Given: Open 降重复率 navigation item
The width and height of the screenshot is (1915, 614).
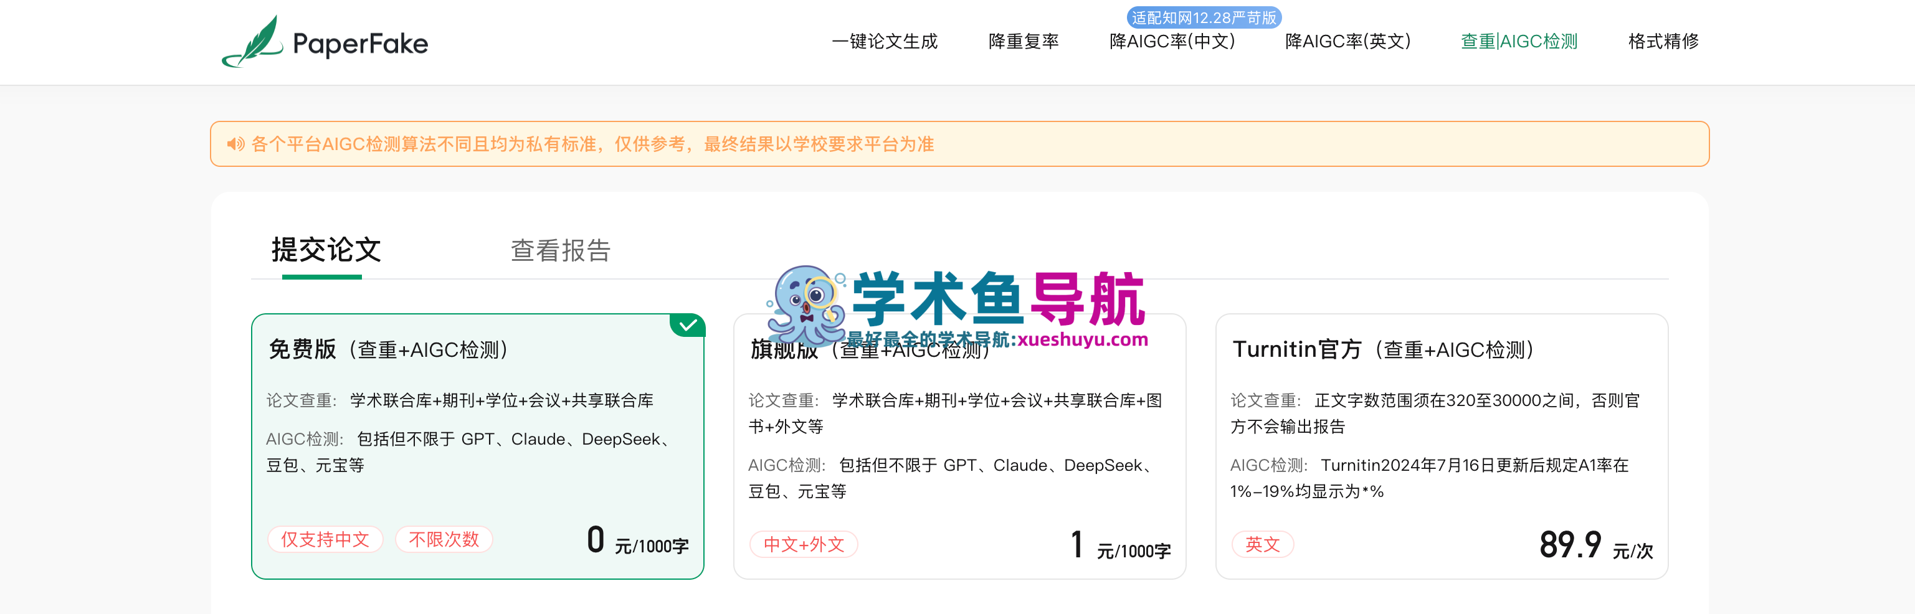Looking at the screenshot, I should [x=1023, y=42].
